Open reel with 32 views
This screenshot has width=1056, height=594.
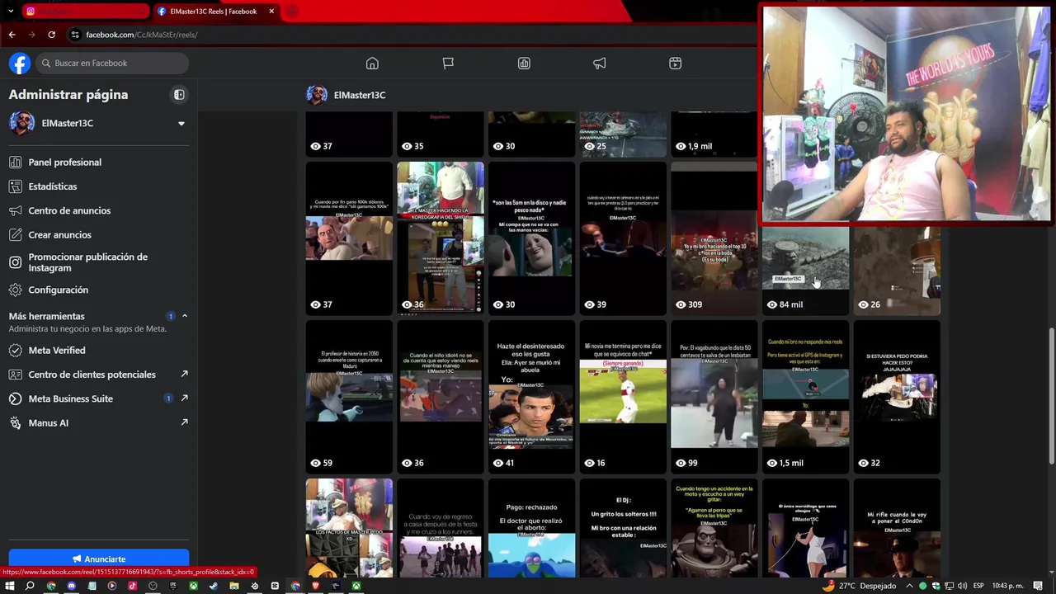click(897, 397)
